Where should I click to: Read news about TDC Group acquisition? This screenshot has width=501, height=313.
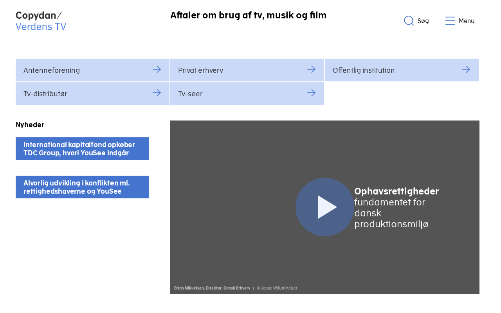pyautogui.click(x=82, y=149)
